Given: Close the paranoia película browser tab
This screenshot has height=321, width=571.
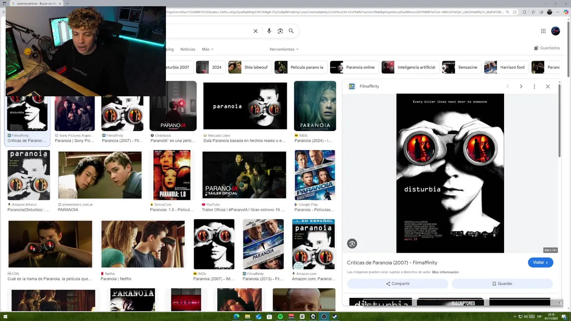Looking at the screenshot, I should click(x=60, y=4).
